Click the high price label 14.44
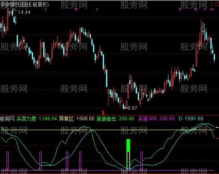 click(x=24, y=12)
